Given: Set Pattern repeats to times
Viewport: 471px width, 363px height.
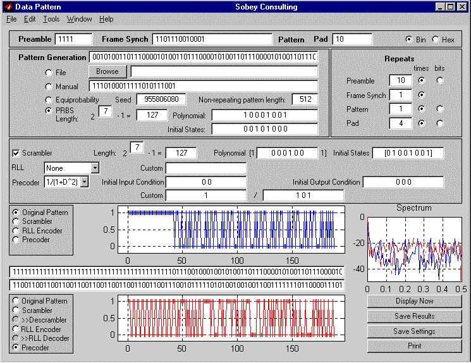Looking at the screenshot, I should (x=422, y=109).
